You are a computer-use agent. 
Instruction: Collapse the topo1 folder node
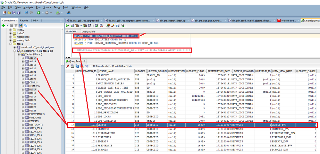11,44
